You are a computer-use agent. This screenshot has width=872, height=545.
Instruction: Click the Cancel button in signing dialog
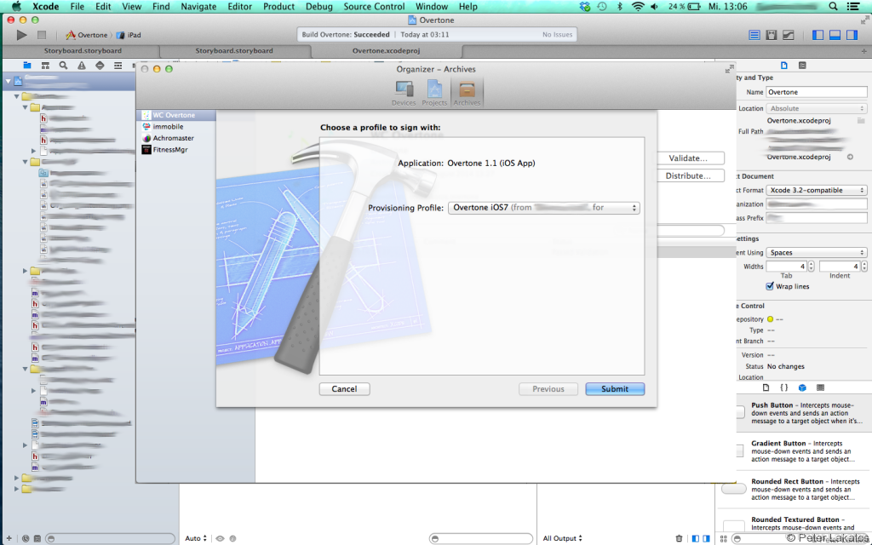click(x=344, y=388)
